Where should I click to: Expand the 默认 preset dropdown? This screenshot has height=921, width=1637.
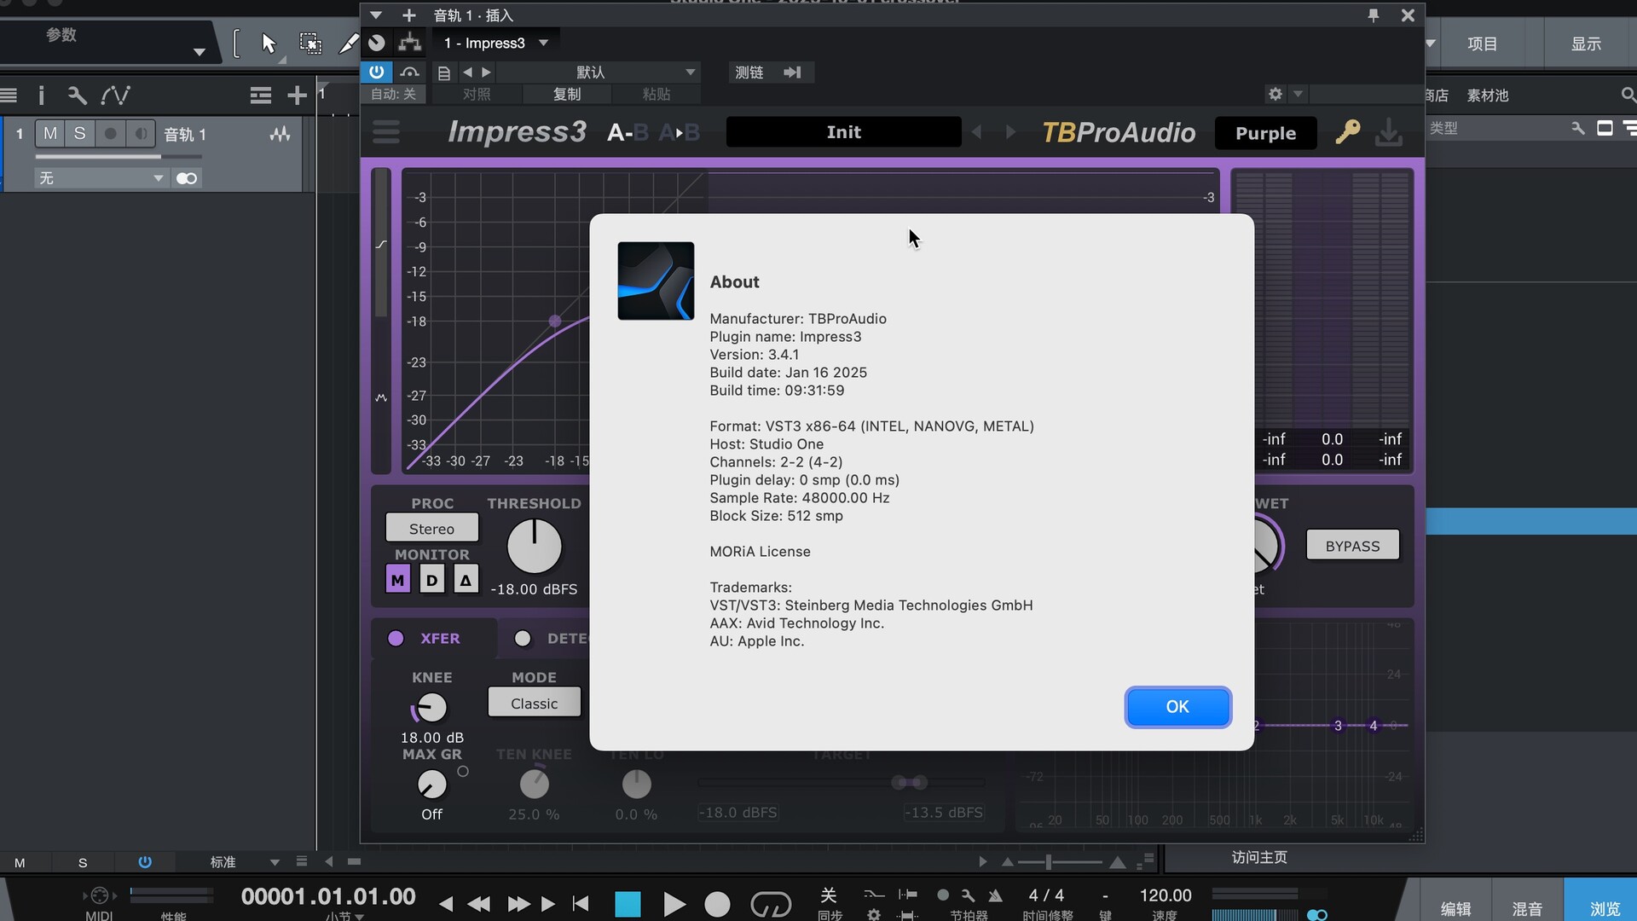point(691,72)
